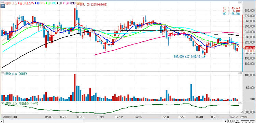This screenshot has width=256, height=123.
Task: Click the 250,000 price axis label
Action: click(x=250, y=27)
